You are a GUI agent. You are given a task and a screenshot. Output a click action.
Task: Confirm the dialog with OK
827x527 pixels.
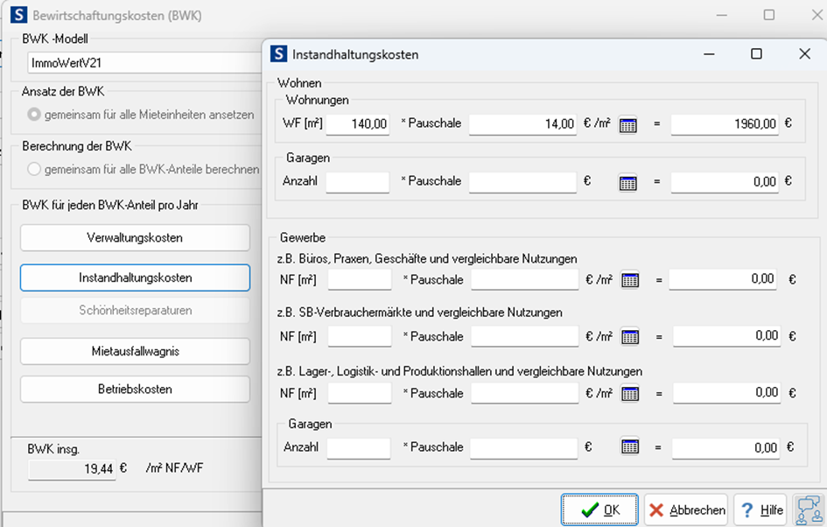point(600,509)
